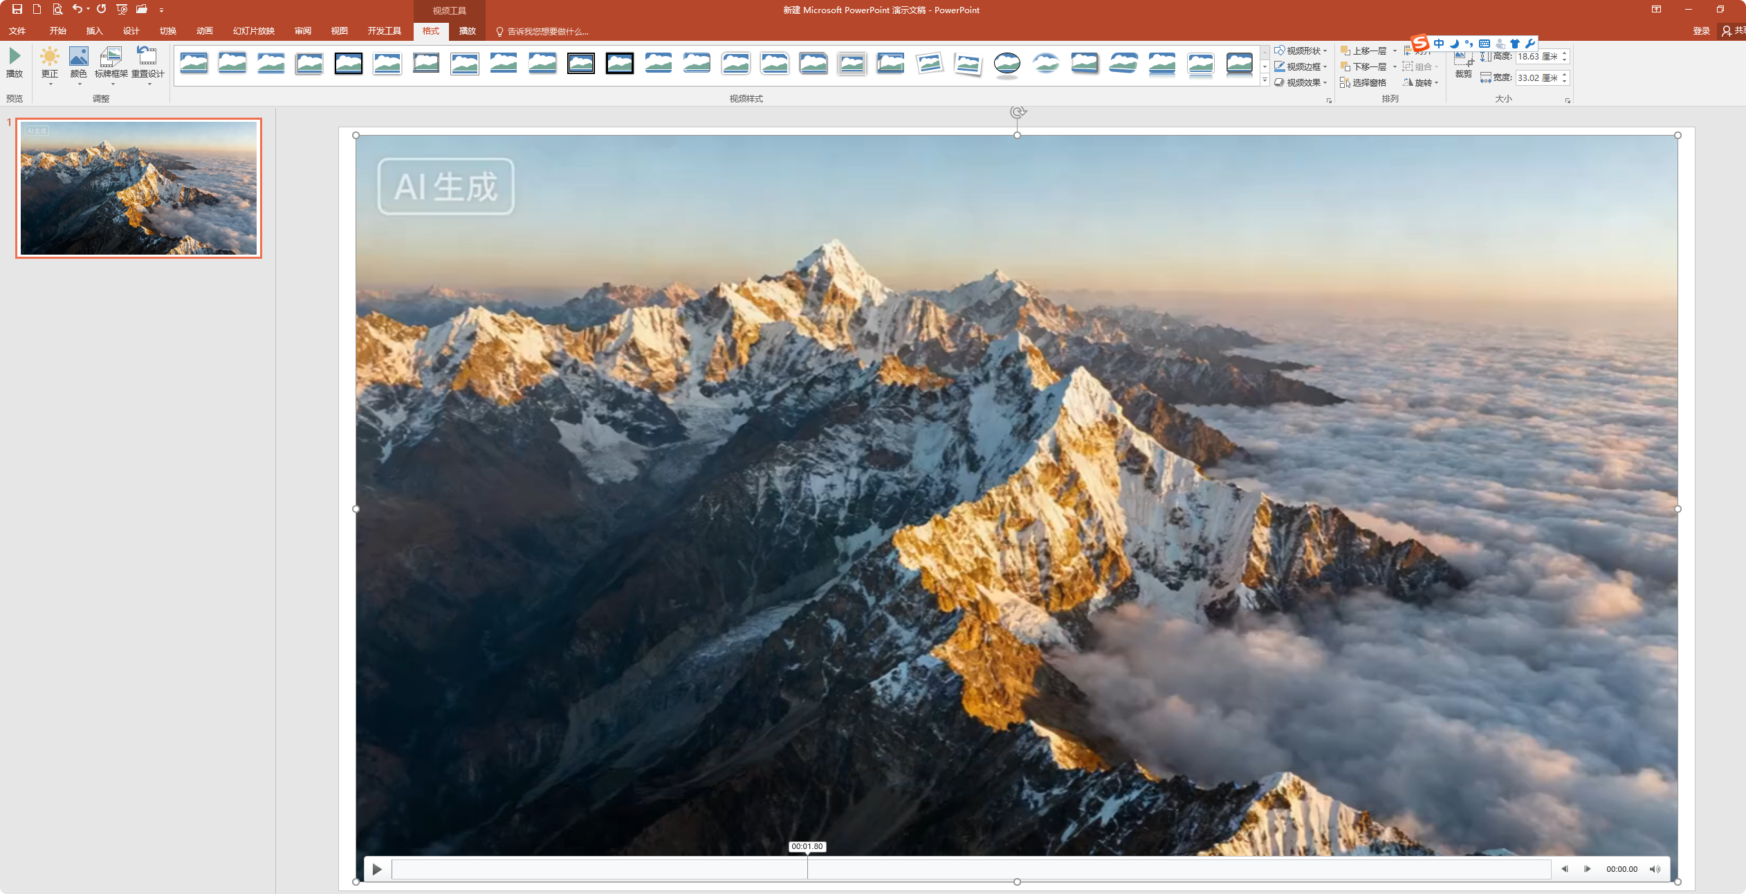
Task: Switch to the 插入 ribbon tab
Action: click(94, 31)
